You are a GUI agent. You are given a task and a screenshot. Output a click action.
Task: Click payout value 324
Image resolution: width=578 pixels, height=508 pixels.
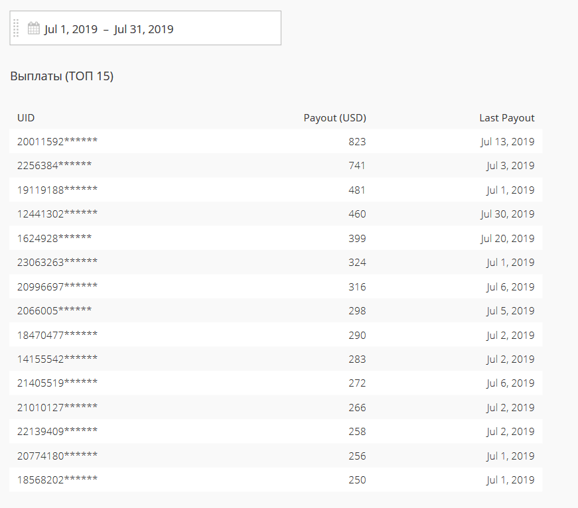pos(357,262)
